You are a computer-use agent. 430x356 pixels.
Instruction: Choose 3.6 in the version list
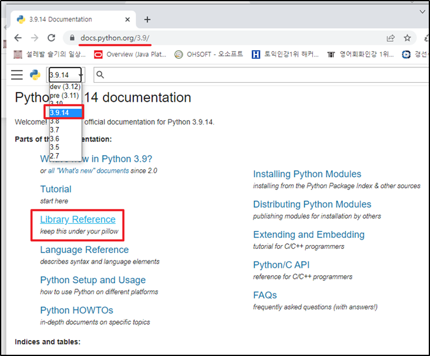pyautogui.click(x=66, y=138)
